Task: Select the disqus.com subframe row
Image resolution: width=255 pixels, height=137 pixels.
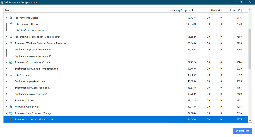Action: (126, 94)
